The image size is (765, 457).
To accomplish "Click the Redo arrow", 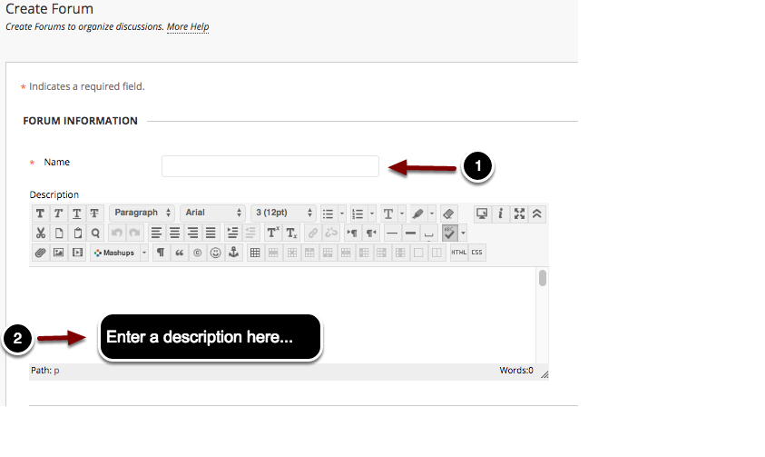I will coord(134,233).
